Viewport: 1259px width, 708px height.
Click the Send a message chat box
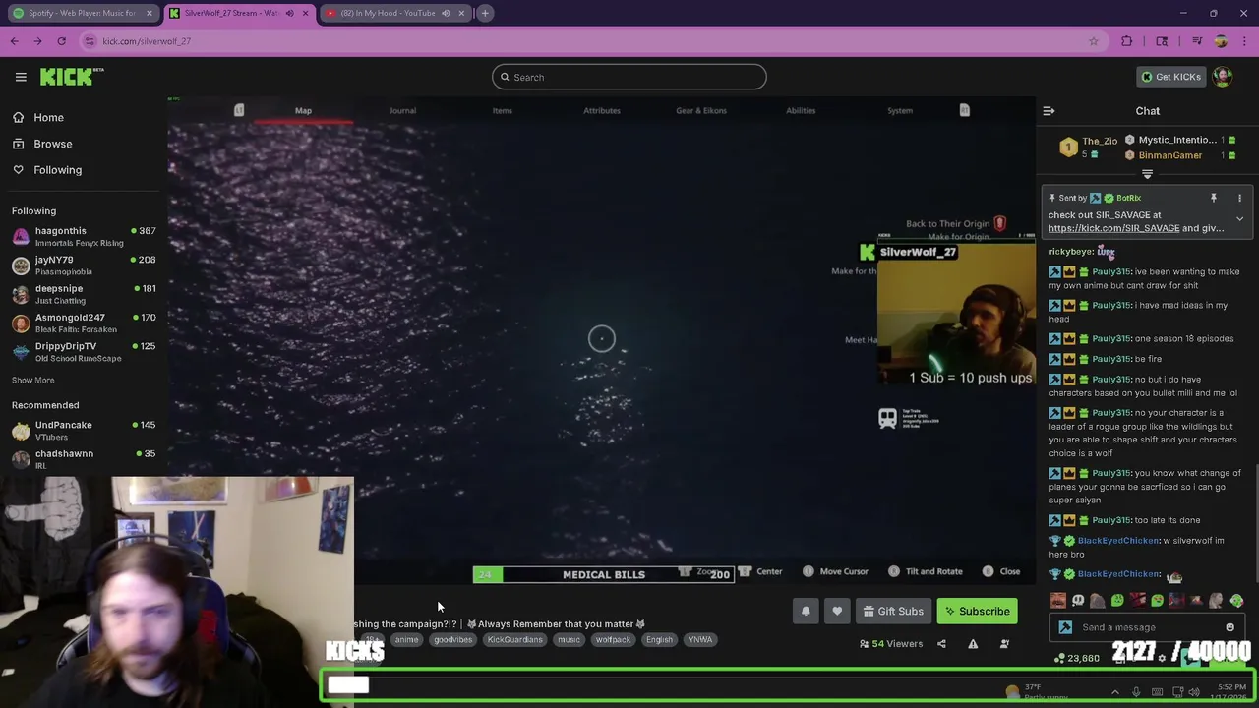click(1147, 627)
